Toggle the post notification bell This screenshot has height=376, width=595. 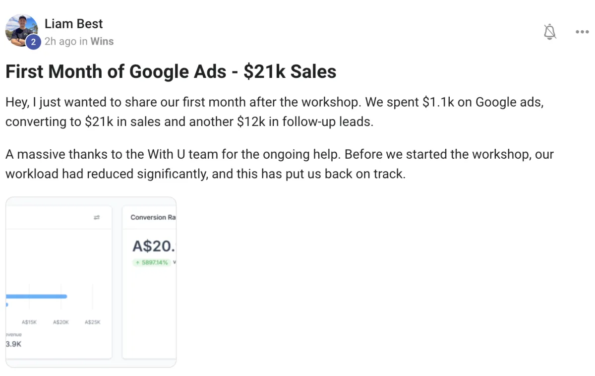click(549, 32)
